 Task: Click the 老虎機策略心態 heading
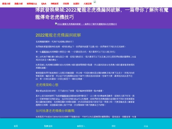click(47, 85)
